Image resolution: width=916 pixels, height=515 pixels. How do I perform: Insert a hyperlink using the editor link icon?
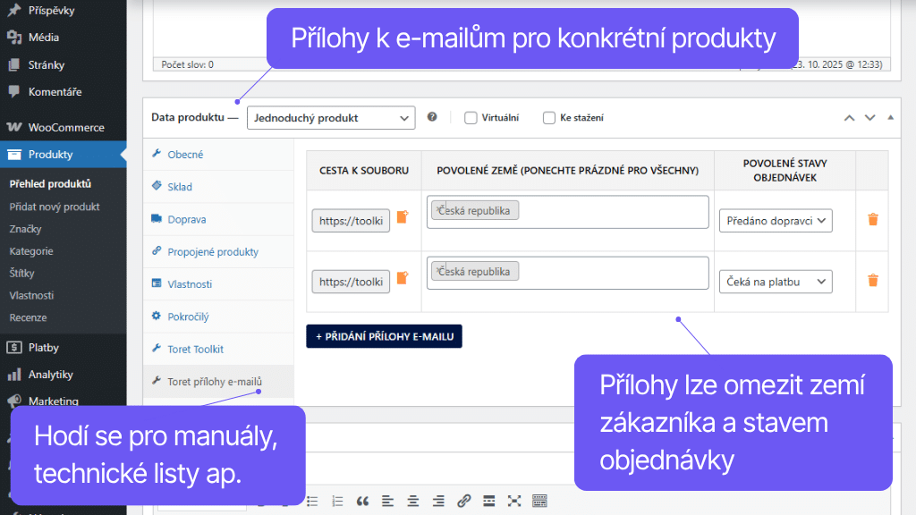click(x=463, y=501)
